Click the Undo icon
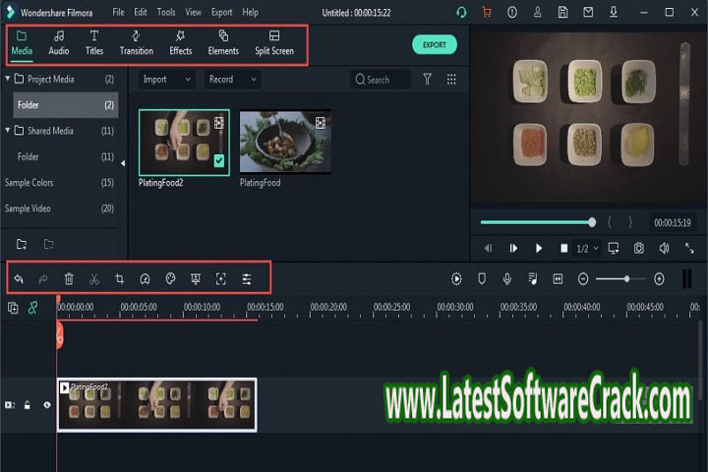Screen dimensions: 708x472 click(x=19, y=279)
